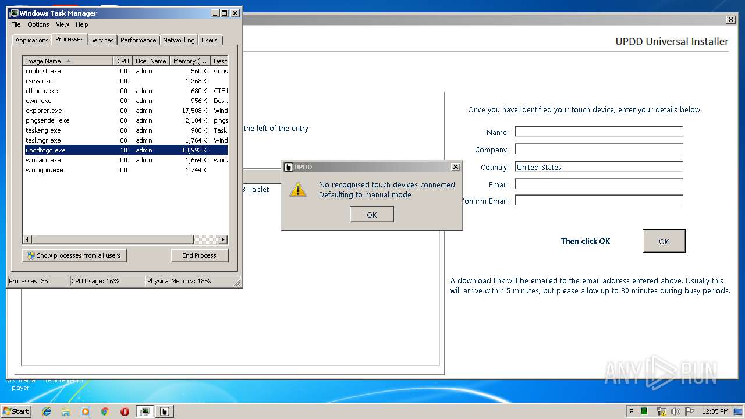
Task: Select taskmgr.exe process row
Action: click(x=125, y=140)
